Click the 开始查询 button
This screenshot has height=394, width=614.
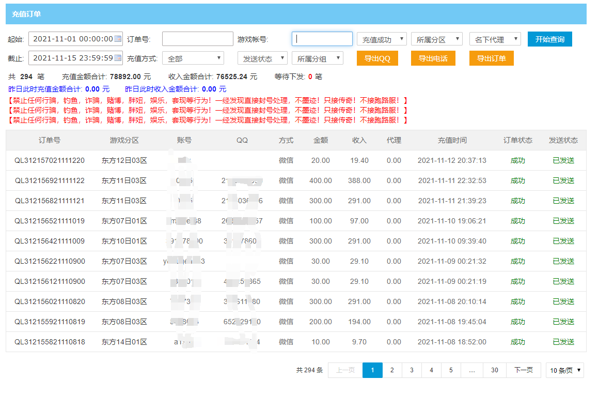click(x=549, y=39)
